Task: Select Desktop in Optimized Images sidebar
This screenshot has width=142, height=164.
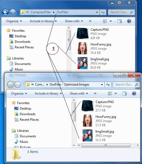Action: tap(23, 109)
